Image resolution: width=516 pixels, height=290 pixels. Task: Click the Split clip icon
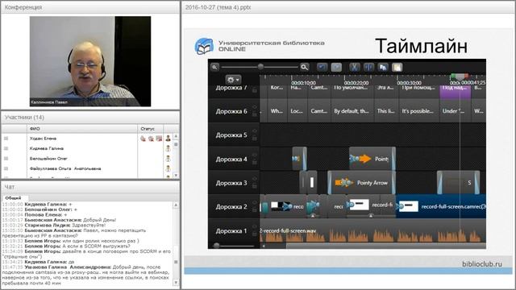click(368, 68)
